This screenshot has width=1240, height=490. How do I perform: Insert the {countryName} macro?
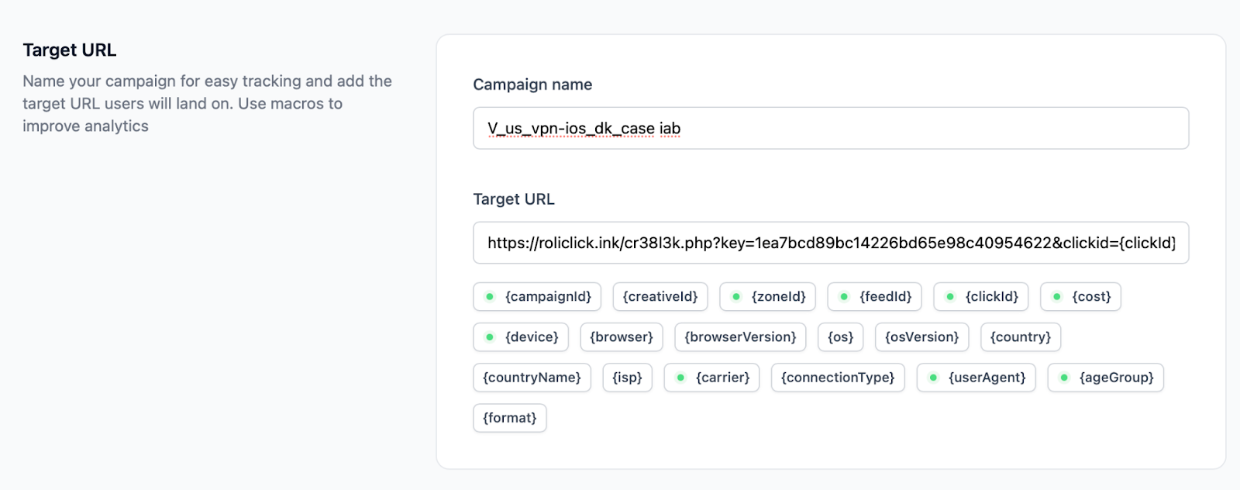tap(532, 378)
